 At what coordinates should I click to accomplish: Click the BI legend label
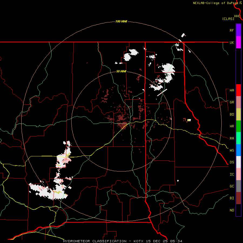[232, 198]
